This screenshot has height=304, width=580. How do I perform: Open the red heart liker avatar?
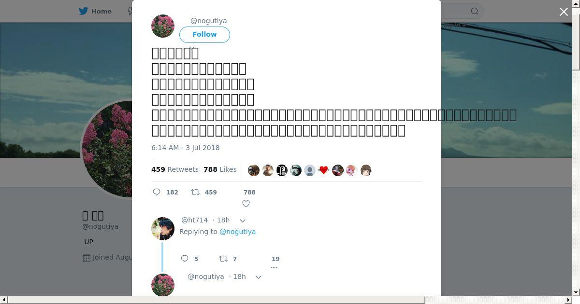[x=324, y=170]
